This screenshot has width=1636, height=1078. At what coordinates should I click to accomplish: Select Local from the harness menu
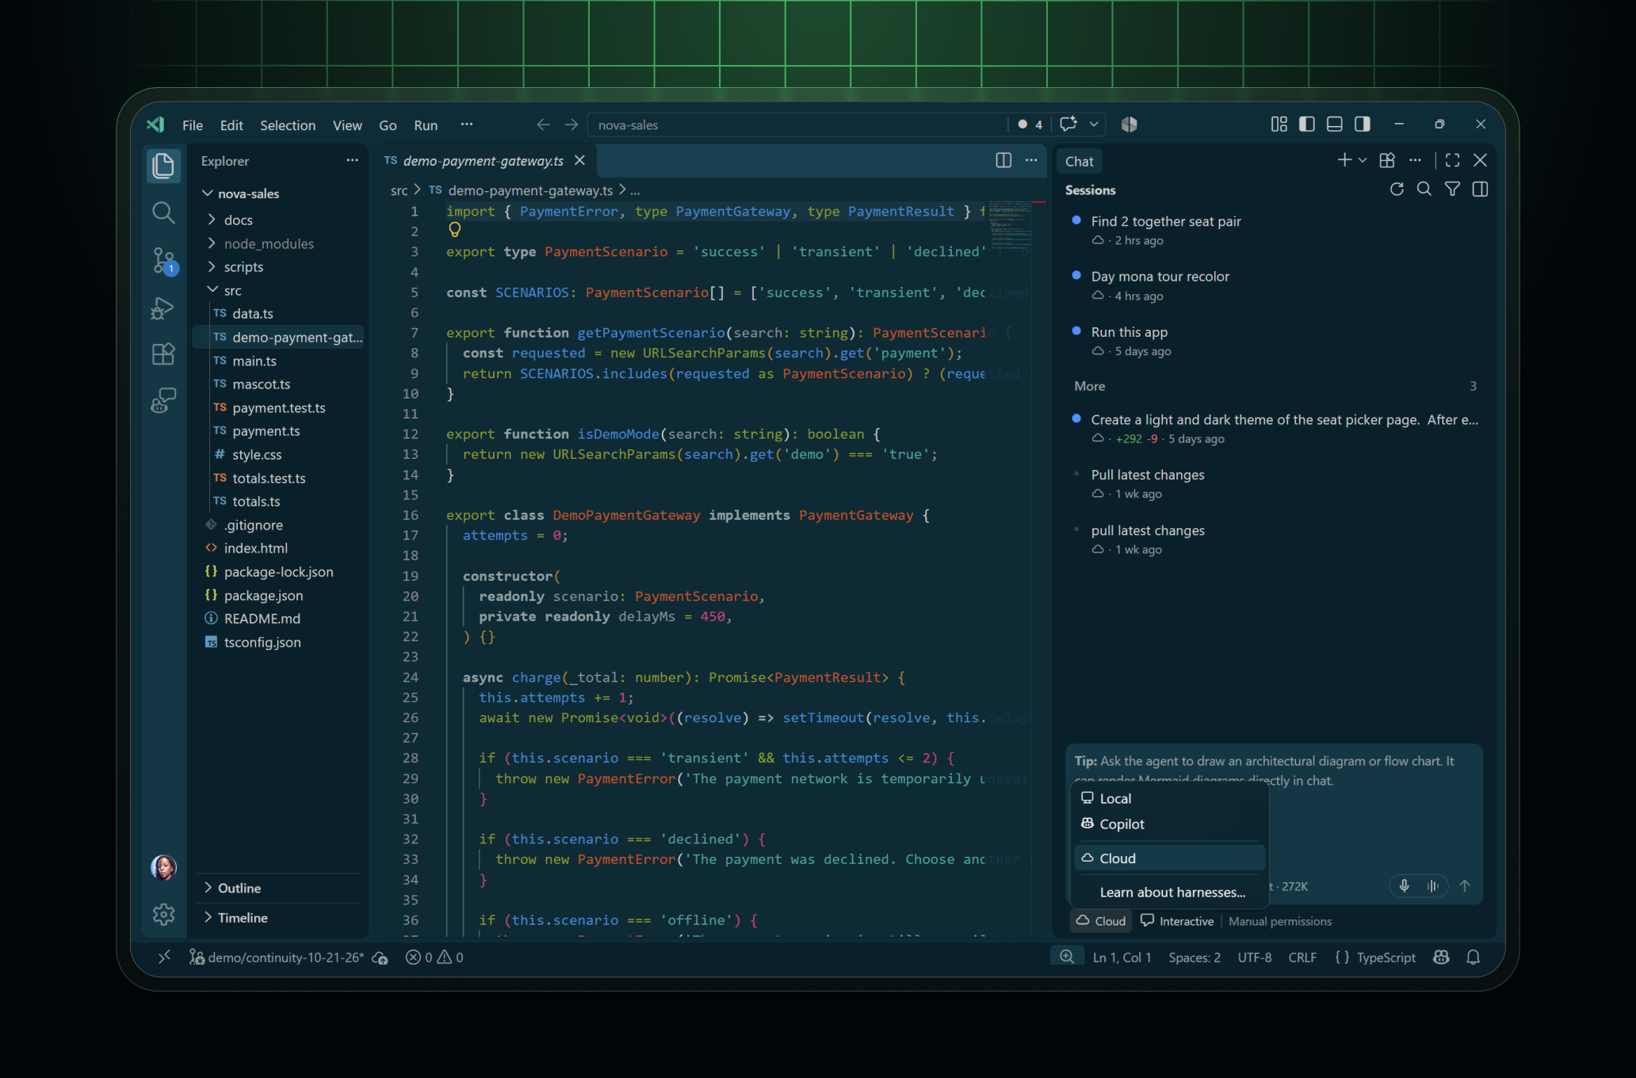[1169, 798]
